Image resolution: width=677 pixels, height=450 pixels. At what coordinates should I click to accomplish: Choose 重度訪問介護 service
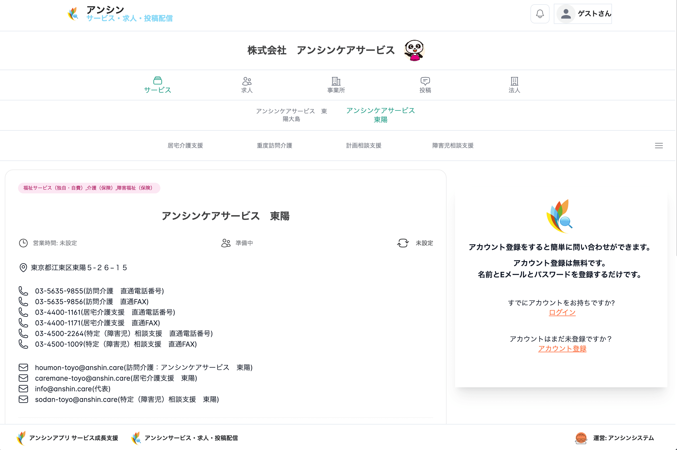(x=275, y=146)
